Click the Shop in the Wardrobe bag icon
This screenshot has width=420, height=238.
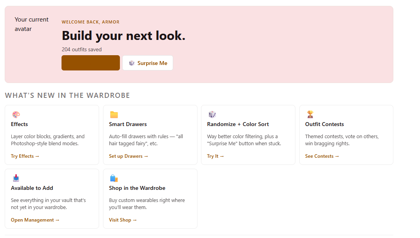pos(114,178)
